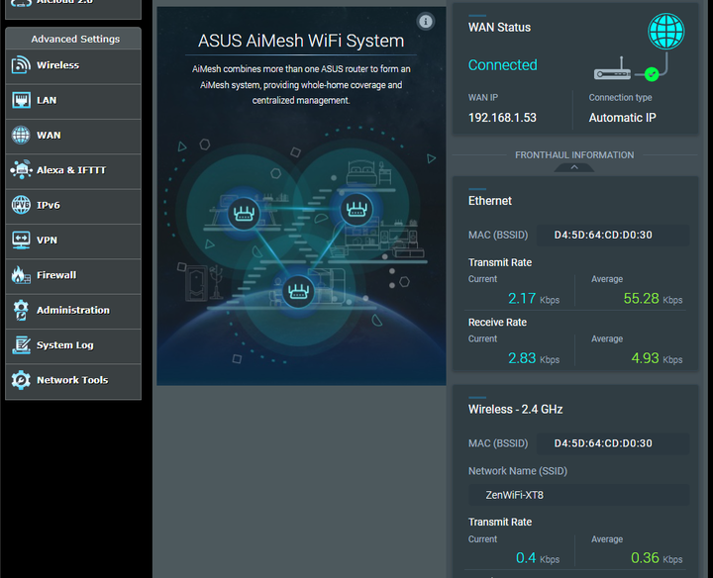Image resolution: width=713 pixels, height=578 pixels.
Task: Click wireless transmit current 0.4 Kbps
Action: (x=538, y=558)
